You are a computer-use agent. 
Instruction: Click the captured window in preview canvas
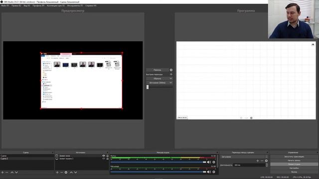(x=81, y=81)
